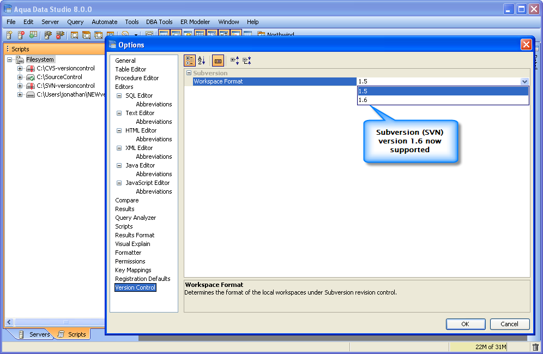The image size is (543, 354).
Task: Expand the C:\CVS-versioncontrol node
Action: coord(20,69)
